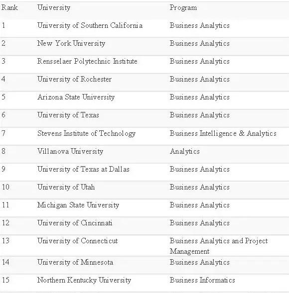Image resolution: width=289 pixels, height=293 pixels.
Task: Select Business Analytics and Project Management
Action: 219,246
